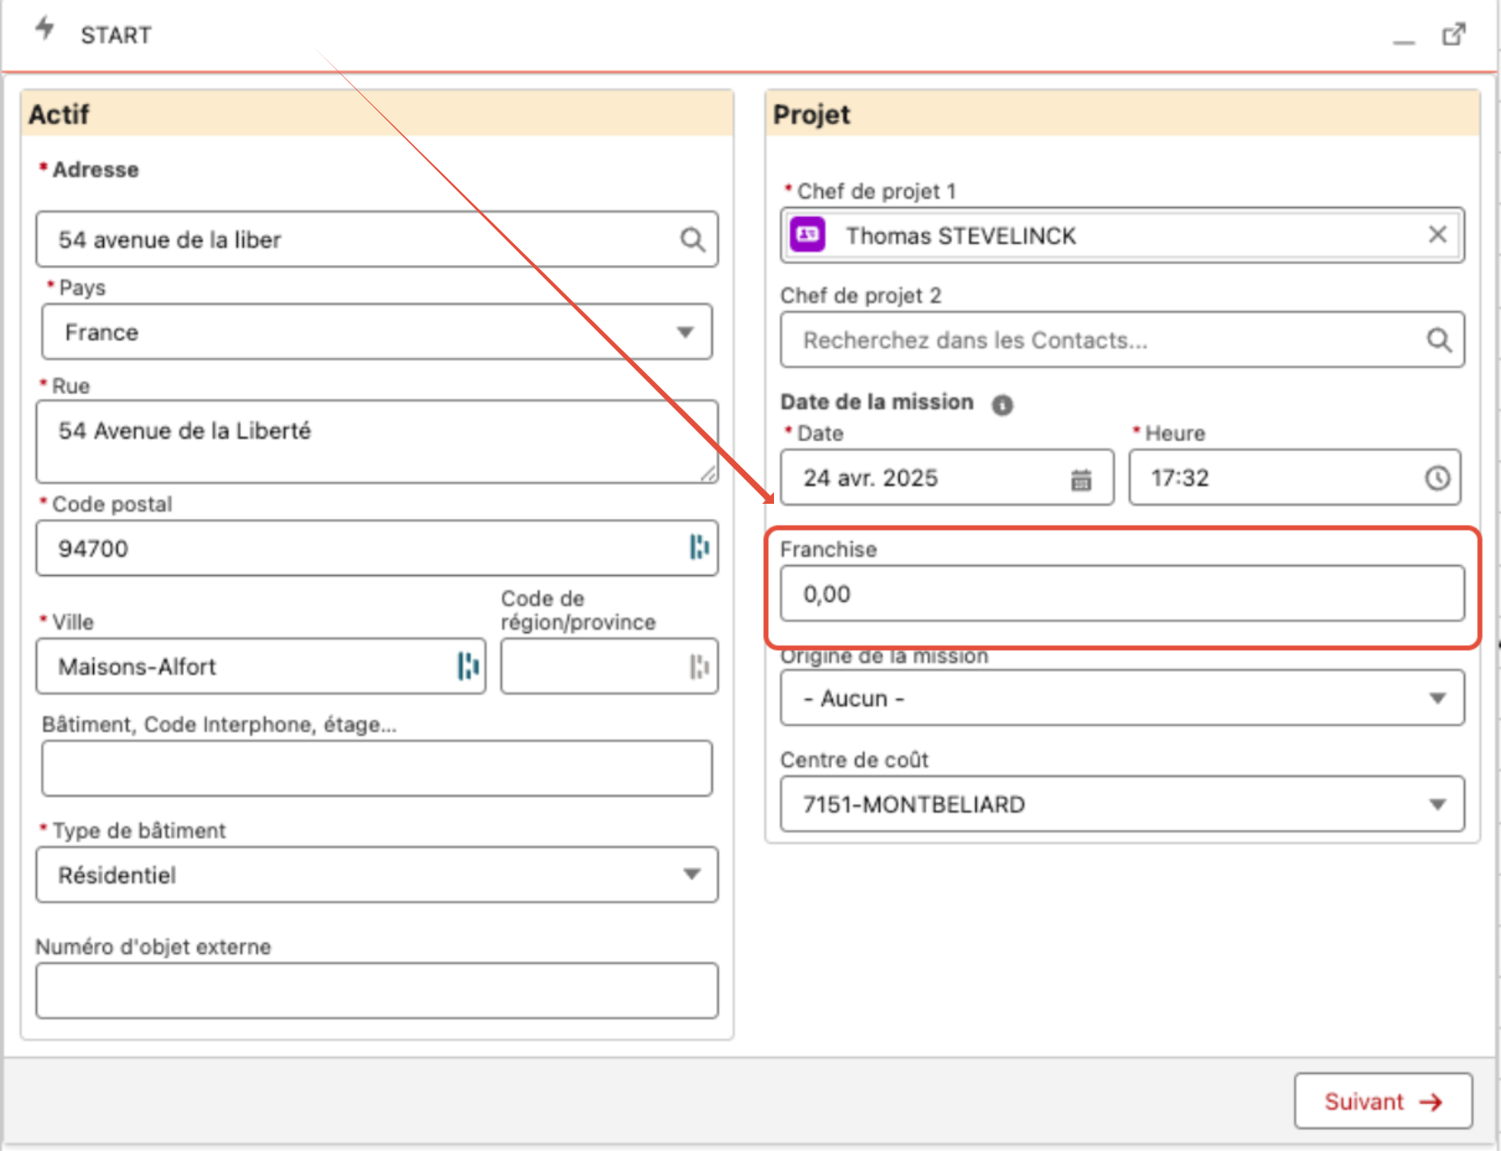Click the Code de région field icon
The width and height of the screenshot is (1501, 1151).
point(699,666)
